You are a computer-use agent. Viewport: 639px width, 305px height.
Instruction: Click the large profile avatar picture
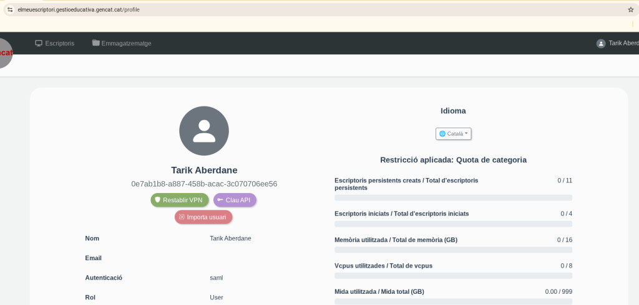pyautogui.click(x=204, y=131)
